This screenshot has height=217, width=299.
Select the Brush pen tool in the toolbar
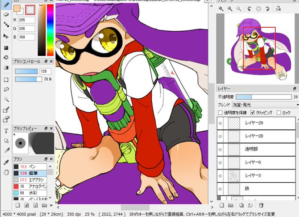tap(6, 4)
